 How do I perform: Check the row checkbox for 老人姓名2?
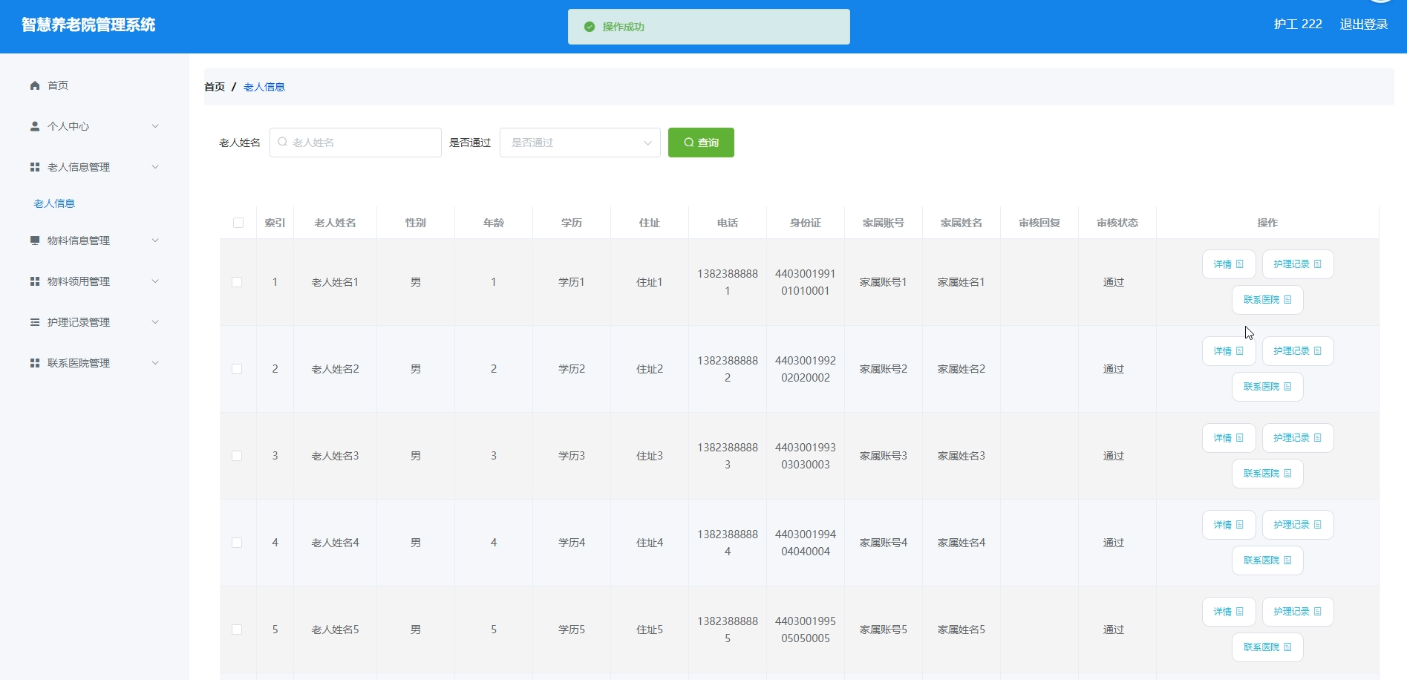pyautogui.click(x=237, y=369)
